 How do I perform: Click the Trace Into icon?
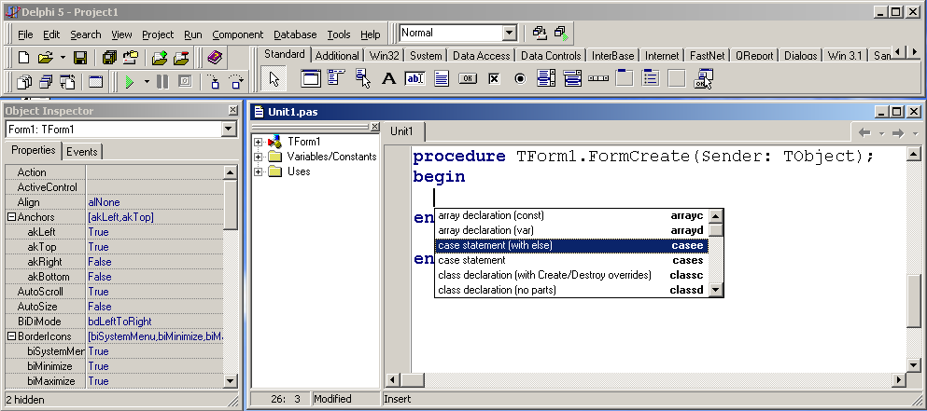(x=214, y=81)
